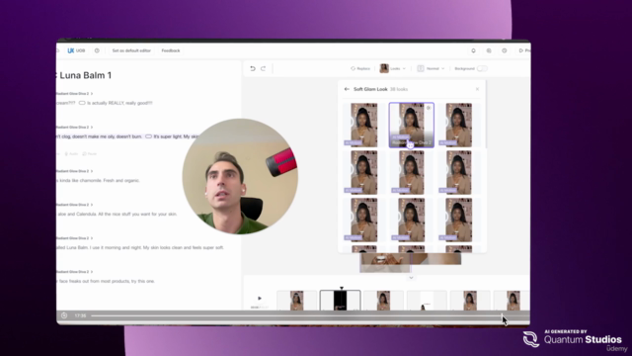
Task: Click the pause marker before 'is actually REALLY'
Action: (82, 103)
